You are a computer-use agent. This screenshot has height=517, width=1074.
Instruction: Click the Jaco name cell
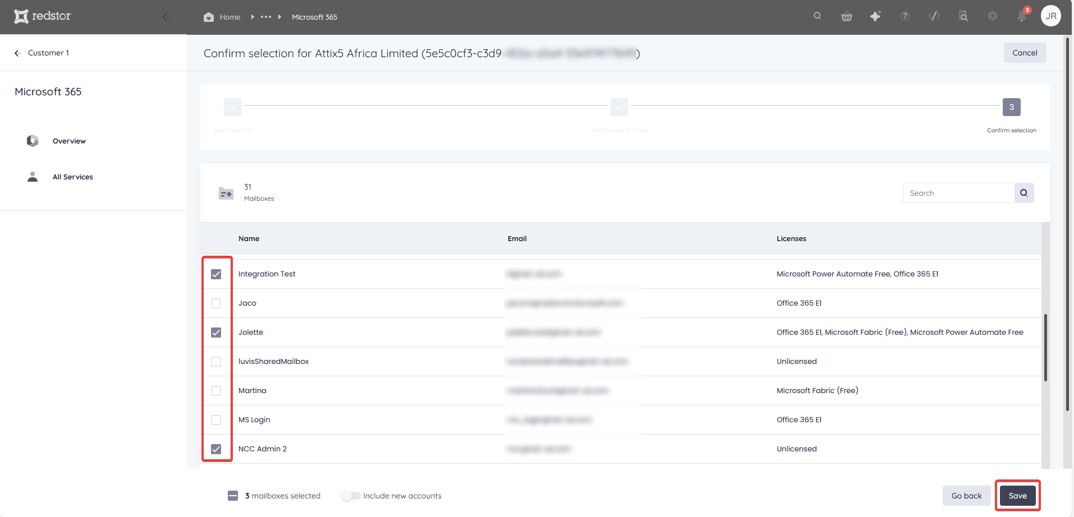[x=247, y=303]
